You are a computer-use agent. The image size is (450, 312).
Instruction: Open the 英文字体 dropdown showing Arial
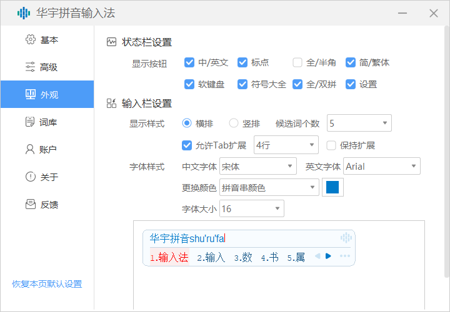click(382, 166)
